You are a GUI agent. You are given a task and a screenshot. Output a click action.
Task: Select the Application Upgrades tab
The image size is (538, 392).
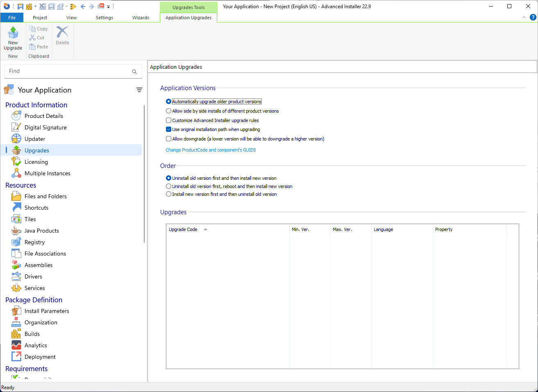[x=188, y=18]
